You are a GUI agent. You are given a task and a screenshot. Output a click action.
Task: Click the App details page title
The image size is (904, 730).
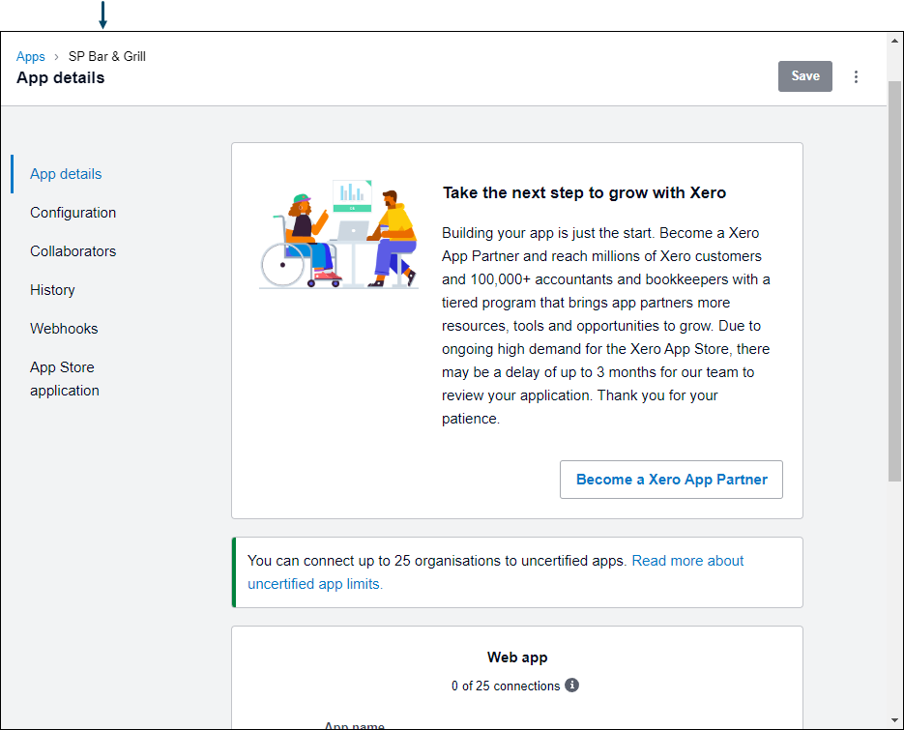click(x=61, y=78)
